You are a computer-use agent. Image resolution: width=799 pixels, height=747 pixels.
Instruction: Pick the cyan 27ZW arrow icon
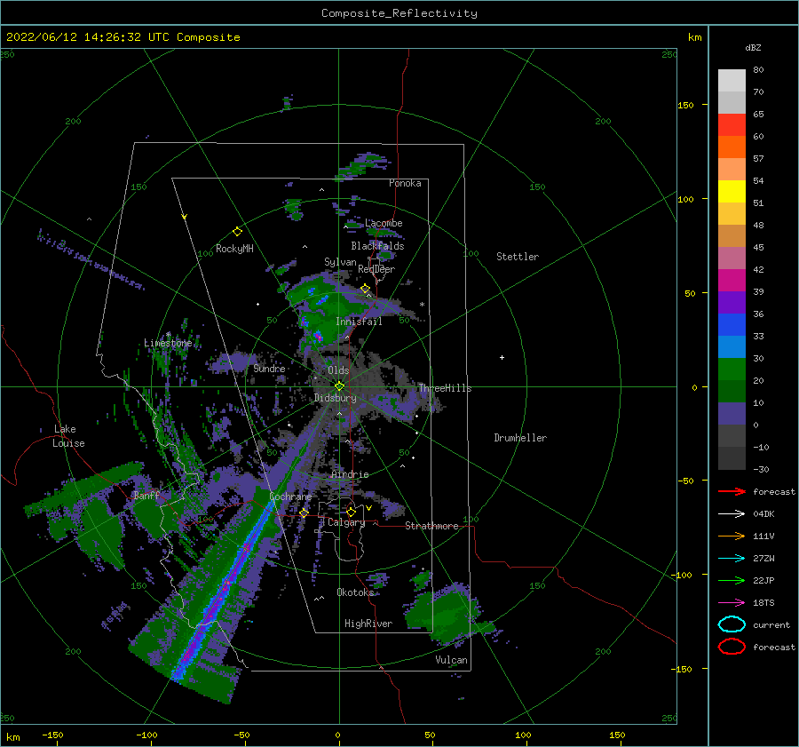732,559
